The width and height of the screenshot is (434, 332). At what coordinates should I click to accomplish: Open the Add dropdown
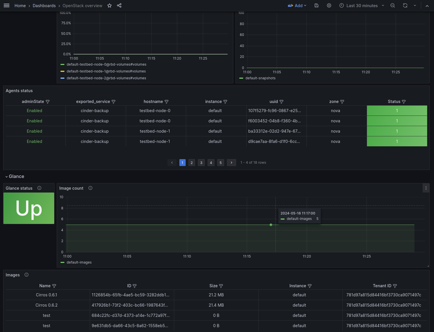(x=297, y=5)
